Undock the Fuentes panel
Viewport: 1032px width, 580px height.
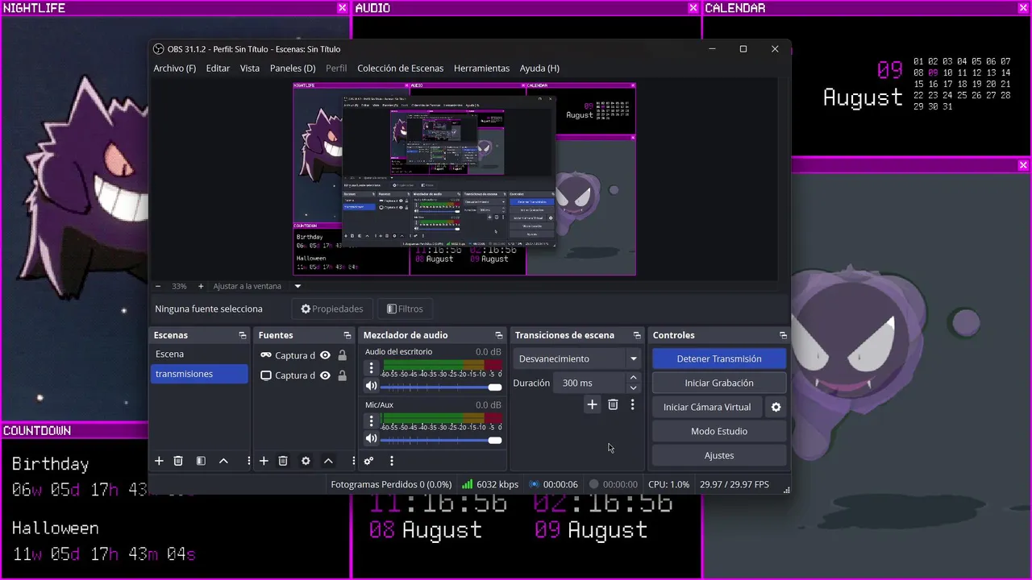[347, 335]
